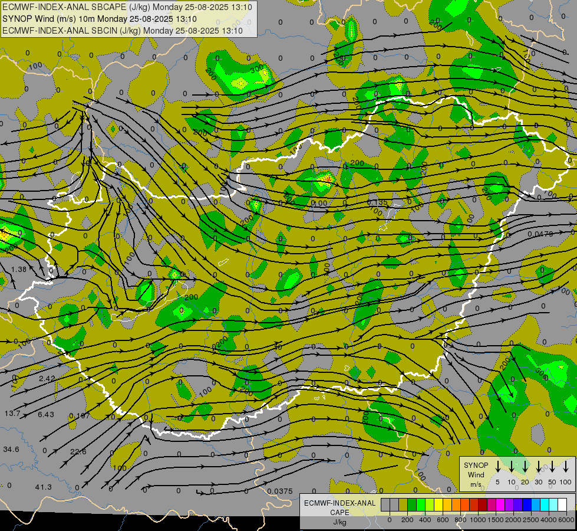Click the 1000 tick label in CAPE legend

pos(478,520)
